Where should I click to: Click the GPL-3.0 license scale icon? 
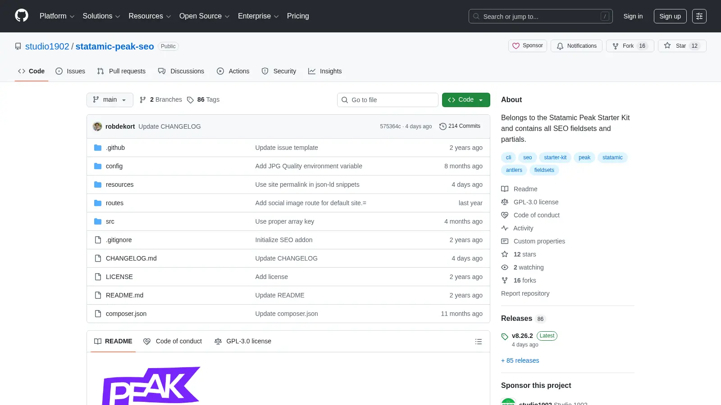(505, 202)
